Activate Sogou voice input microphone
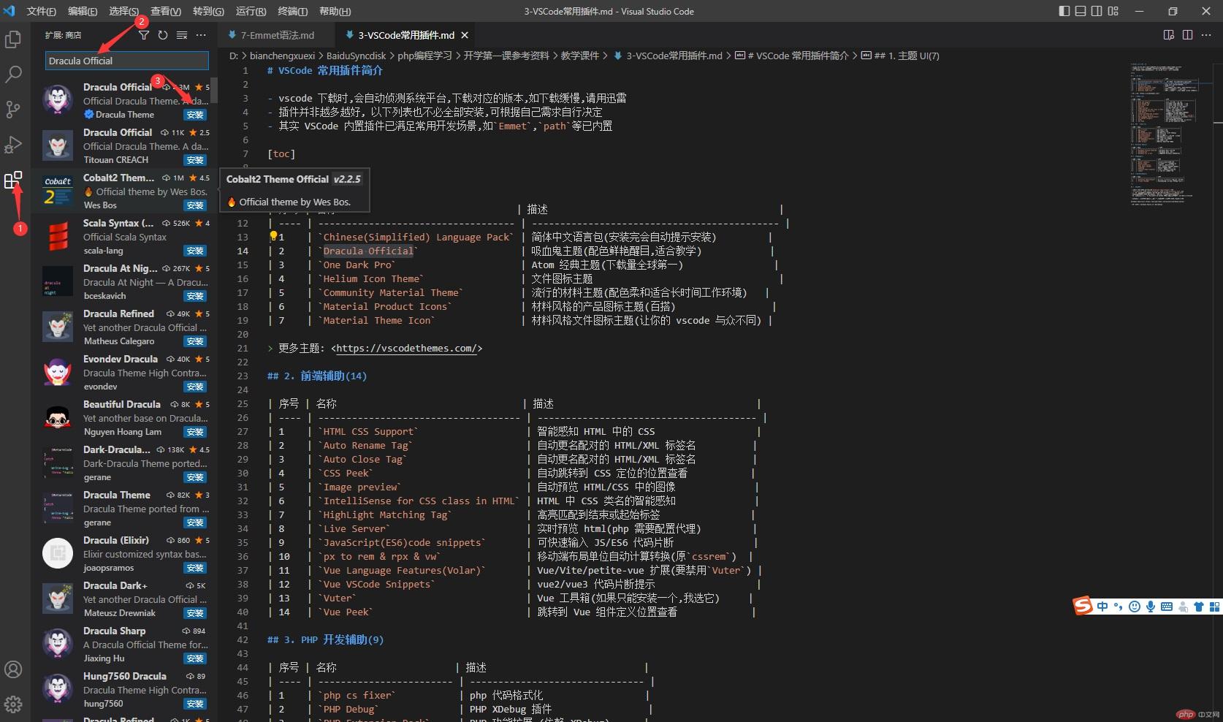 click(1150, 607)
